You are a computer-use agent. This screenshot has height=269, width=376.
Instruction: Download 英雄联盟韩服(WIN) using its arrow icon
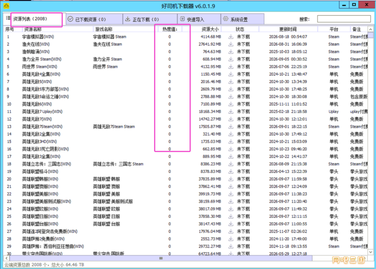231,179
